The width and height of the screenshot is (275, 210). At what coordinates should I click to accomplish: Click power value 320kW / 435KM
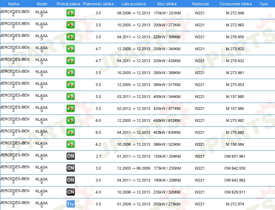(x=167, y=61)
